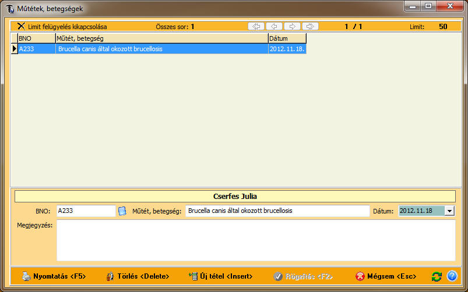Click the Műtét, betegség input field
The height and width of the screenshot is (292, 468).
[x=277, y=211]
